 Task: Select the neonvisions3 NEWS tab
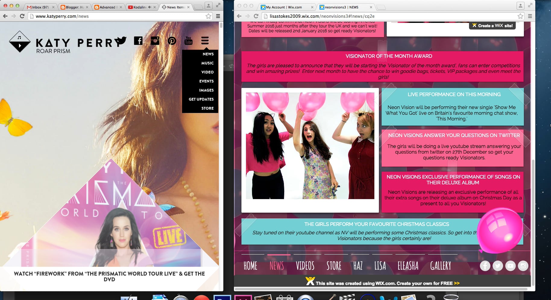click(346, 7)
